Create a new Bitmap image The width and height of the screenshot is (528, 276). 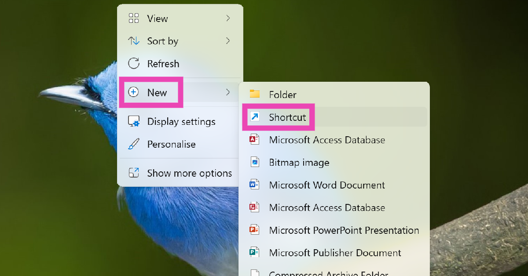[299, 163]
